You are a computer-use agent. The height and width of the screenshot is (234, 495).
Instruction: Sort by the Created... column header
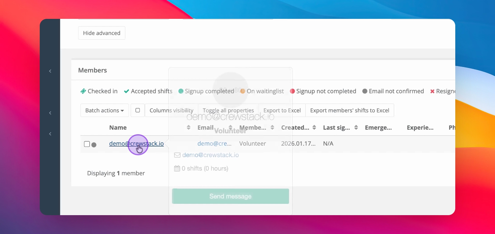(x=295, y=127)
